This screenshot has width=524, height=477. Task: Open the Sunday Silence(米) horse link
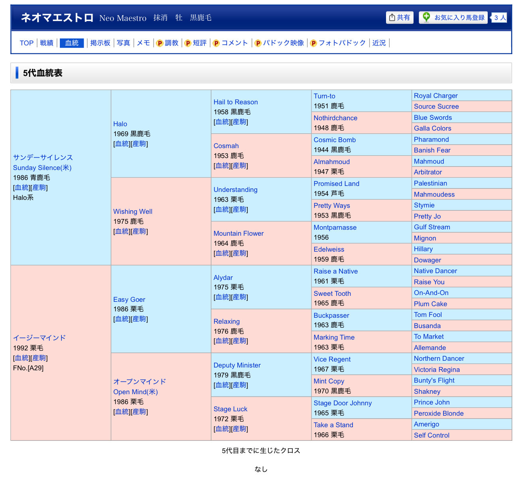click(42, 168)
